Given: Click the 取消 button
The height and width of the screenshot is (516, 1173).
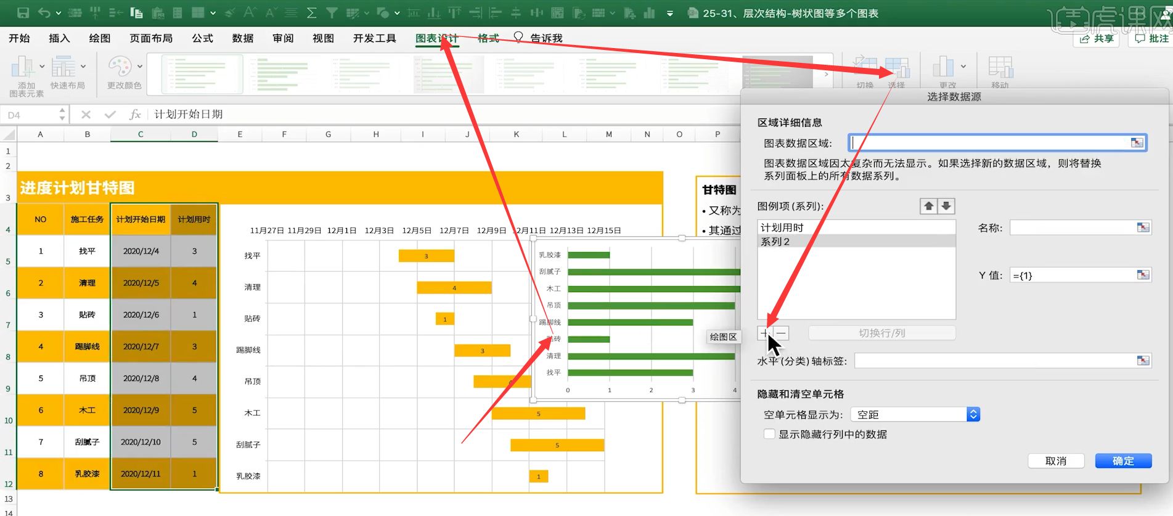Looking at the screenshot, I should pyautogui.click(x=1056, y=461).
